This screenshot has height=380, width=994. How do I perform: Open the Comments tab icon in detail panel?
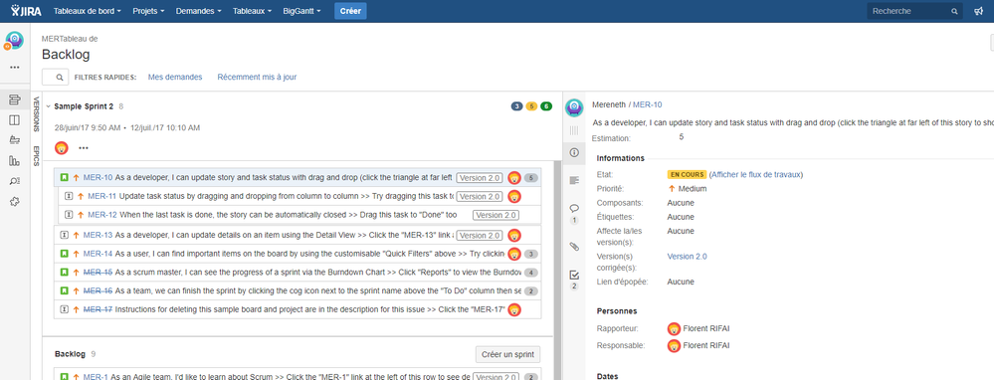[574, 208]
